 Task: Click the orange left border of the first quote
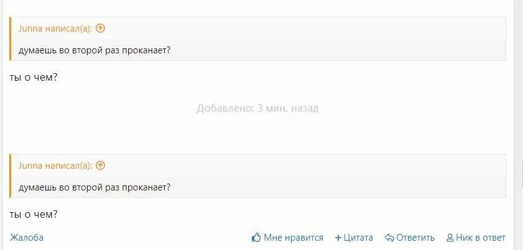click(11, 39)
